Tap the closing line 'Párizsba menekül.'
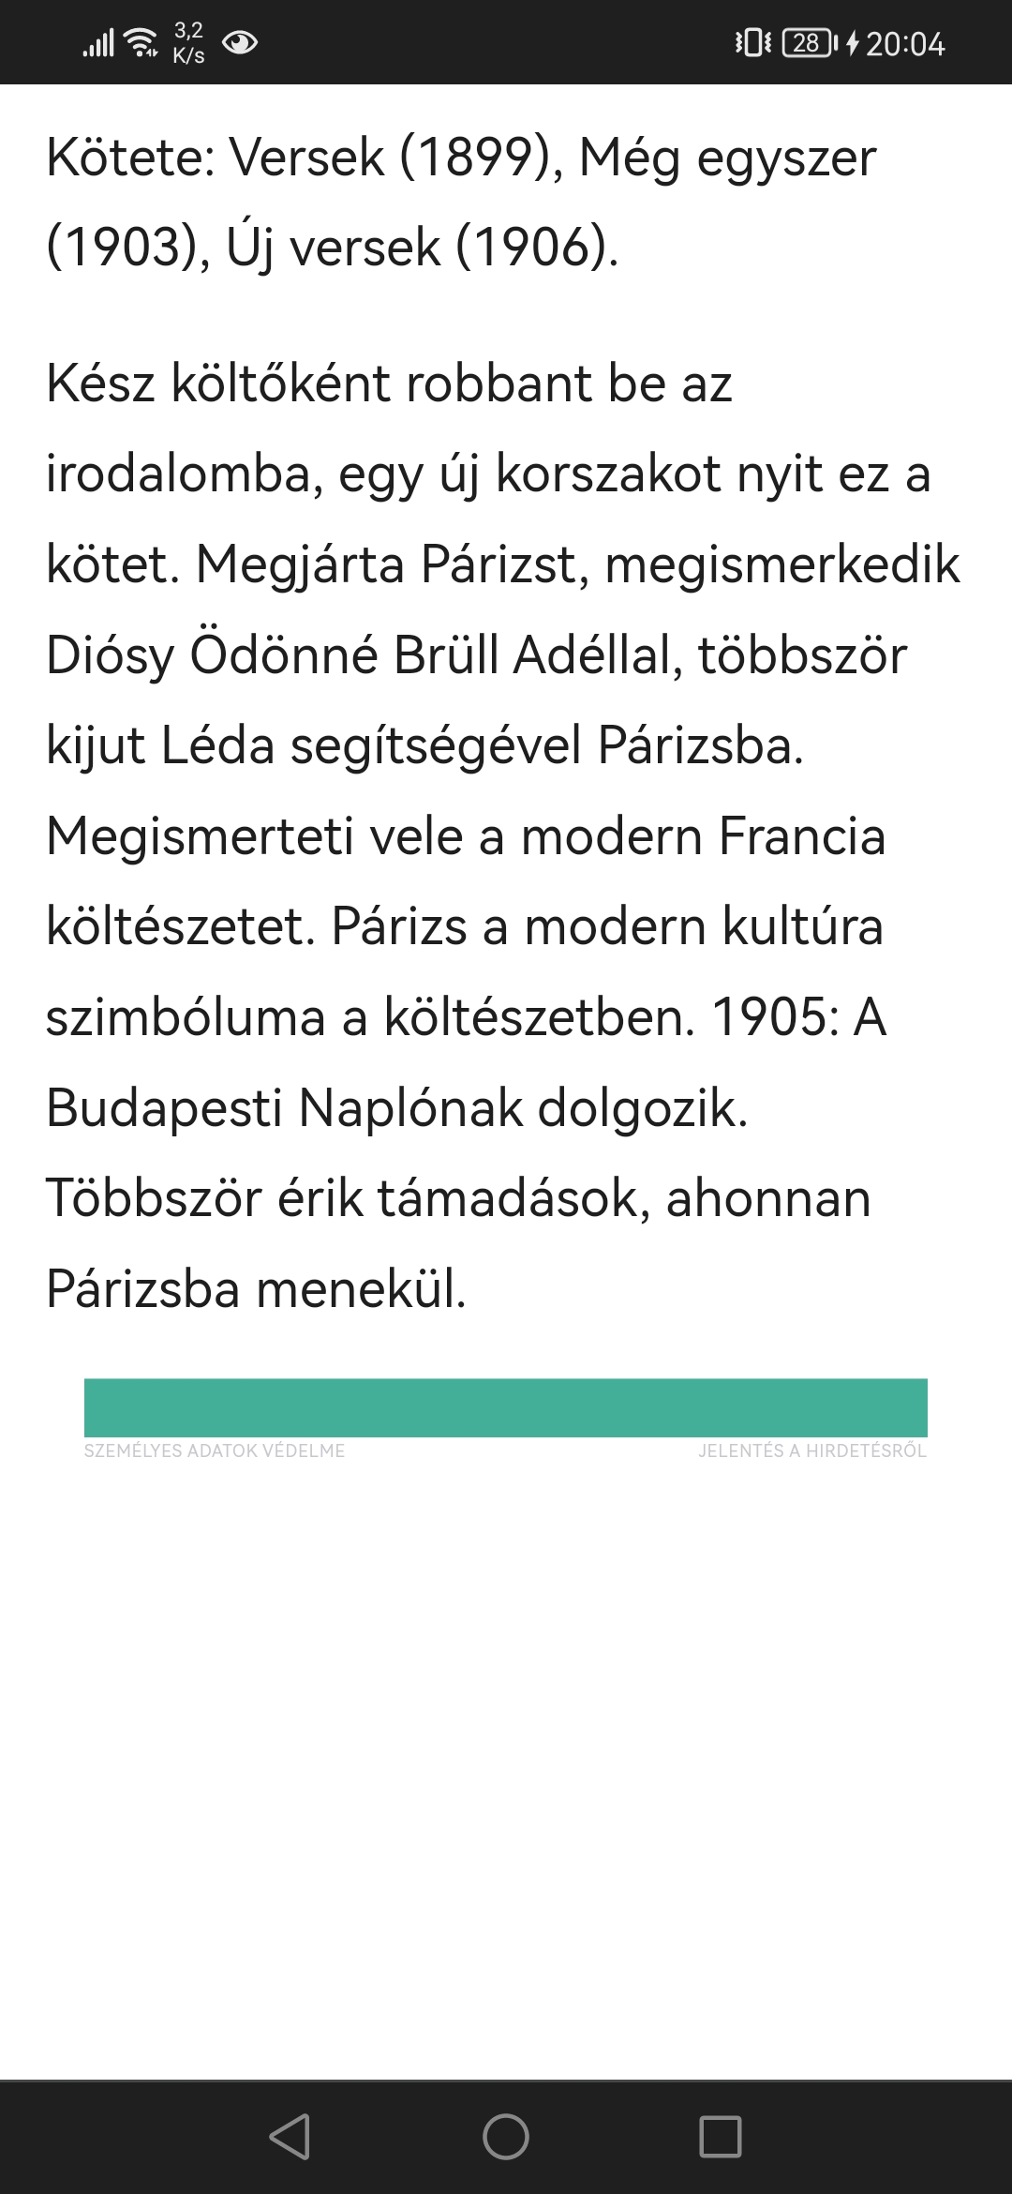The height and width of the screenshot is (2194, 1012). pyautogui.click(x=256, y=1288)
